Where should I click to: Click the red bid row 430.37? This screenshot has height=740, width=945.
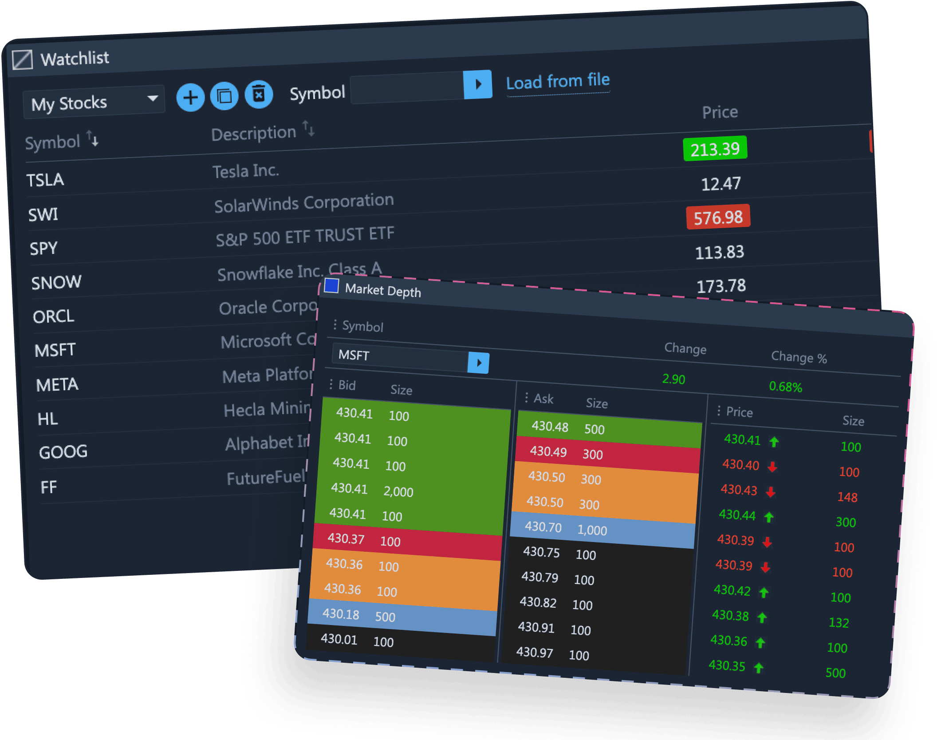point(408,541)
